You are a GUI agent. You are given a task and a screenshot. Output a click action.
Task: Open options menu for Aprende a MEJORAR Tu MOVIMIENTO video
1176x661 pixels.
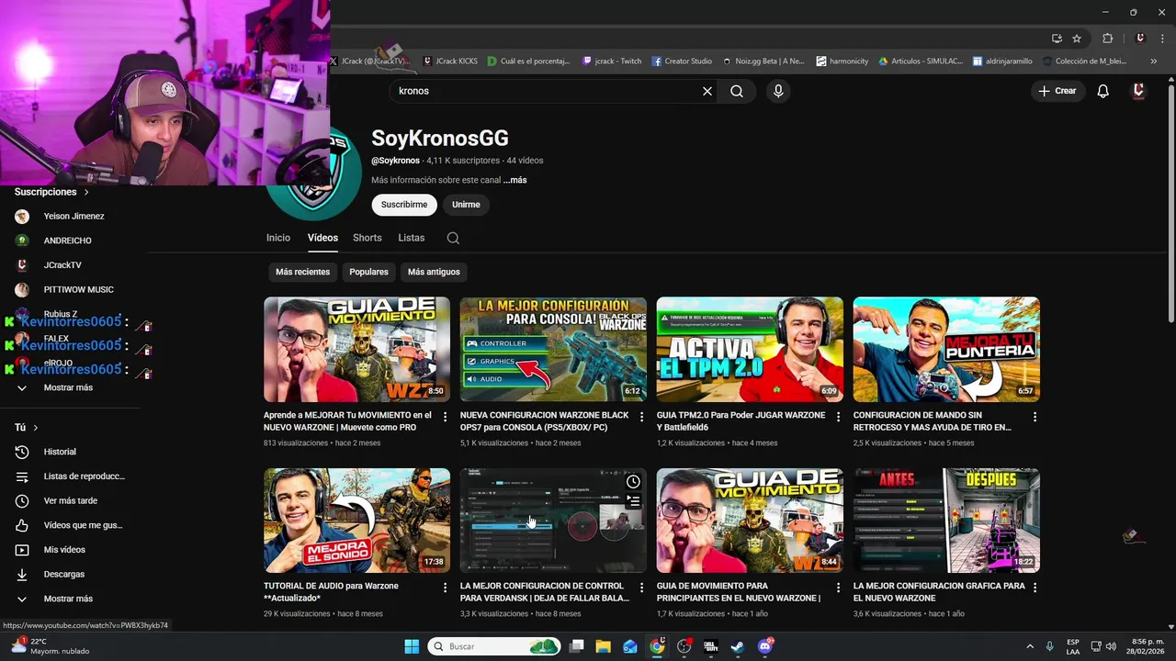(446, 417)
